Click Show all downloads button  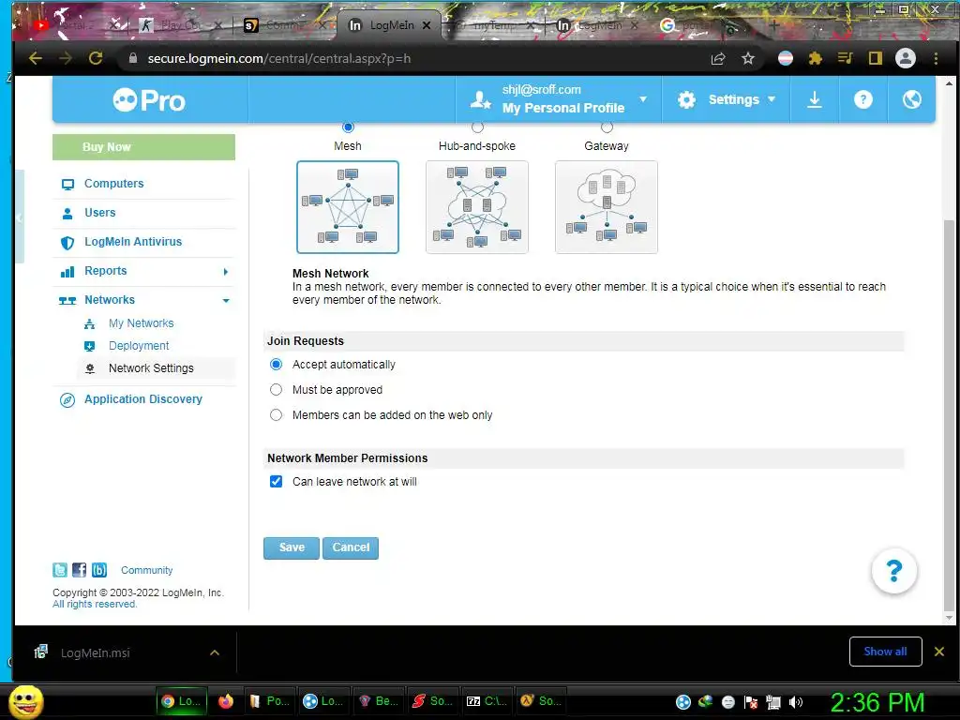(885, 652)
